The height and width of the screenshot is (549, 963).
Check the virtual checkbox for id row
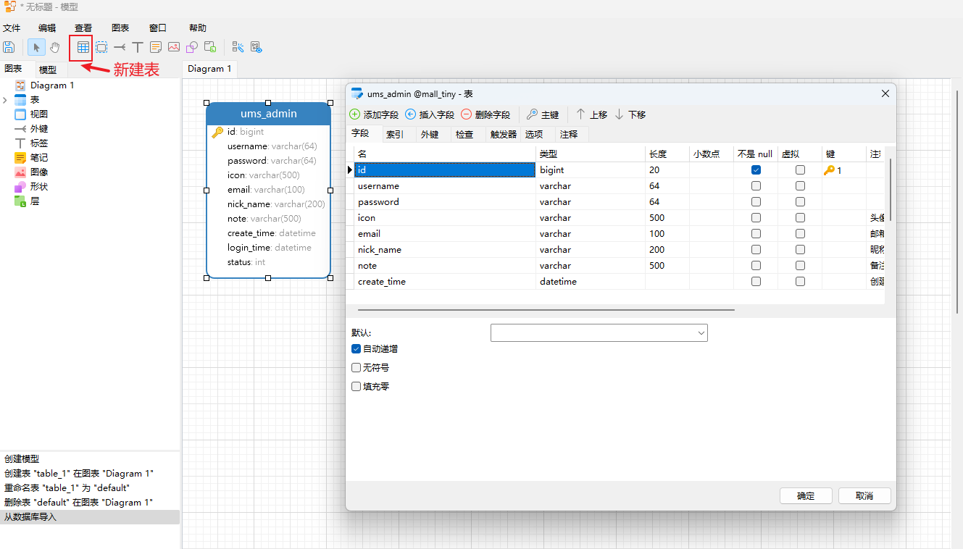click(800, 170)
